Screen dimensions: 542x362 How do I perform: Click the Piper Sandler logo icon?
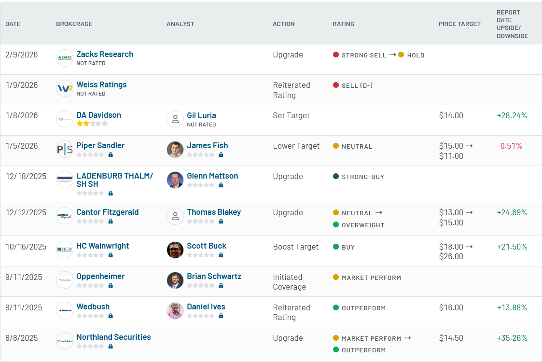[x=65, y=149]
